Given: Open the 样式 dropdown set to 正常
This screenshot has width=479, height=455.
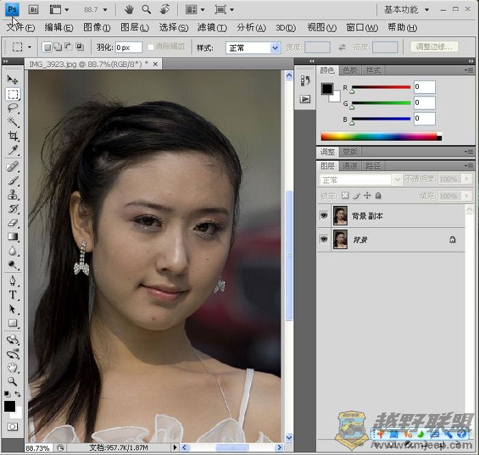Looking at the screenshot, I should (253, 48).
